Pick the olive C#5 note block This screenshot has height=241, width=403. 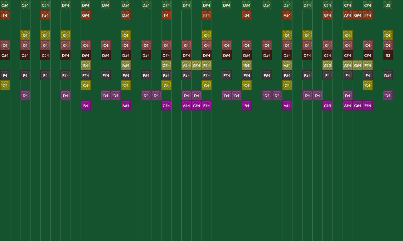pyautogui.click(x=327, y=65)
